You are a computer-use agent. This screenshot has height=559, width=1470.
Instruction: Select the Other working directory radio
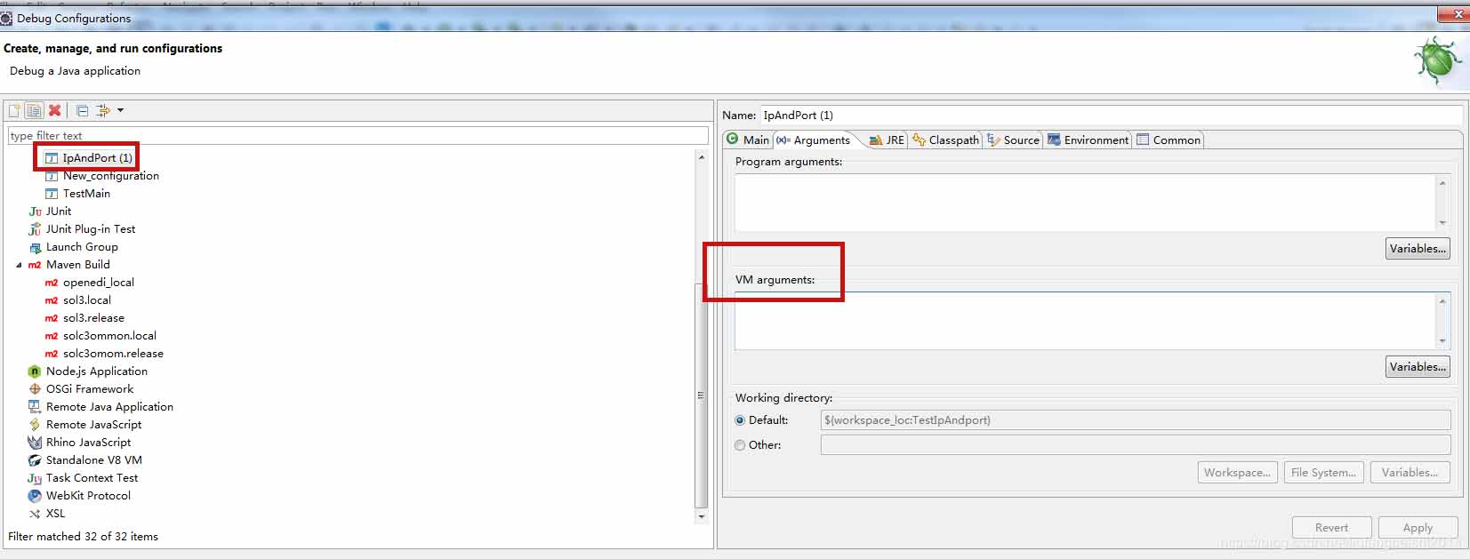740,445
